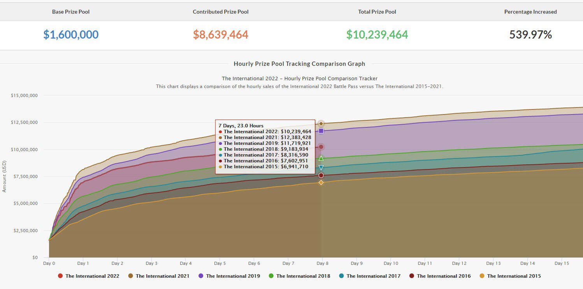Viewport: 583px width, 289px height.
Task: Select tooltip row 'The International 2015: $6,941,710'
Action: click(263, 167)
